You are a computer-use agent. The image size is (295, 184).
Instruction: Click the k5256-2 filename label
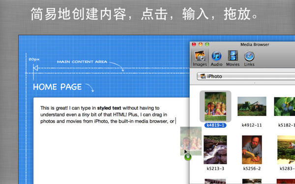pyautogui.click(x=252, y=169)
